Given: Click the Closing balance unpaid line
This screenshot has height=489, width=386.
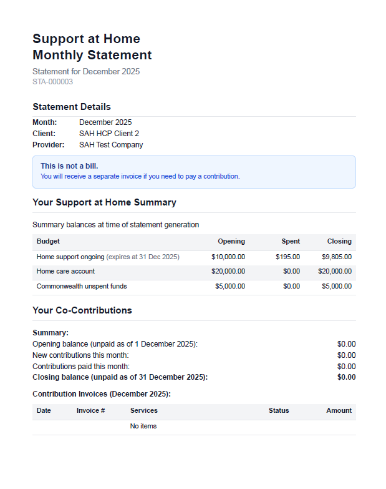Looking at the screenshot, I should [x=120, y=377].
